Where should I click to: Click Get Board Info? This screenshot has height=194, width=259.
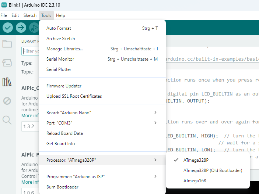click(x=102, y=144)
